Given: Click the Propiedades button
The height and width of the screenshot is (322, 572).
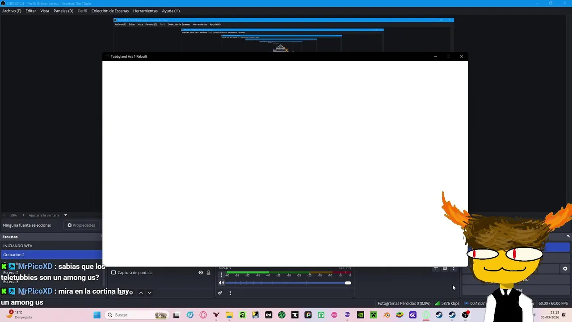Looking at the screenshot, I should pos(81,225).
